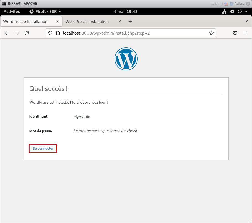Open the Firefox hamburger application menu
Screen dimensions: 252x223
(245, 33)
